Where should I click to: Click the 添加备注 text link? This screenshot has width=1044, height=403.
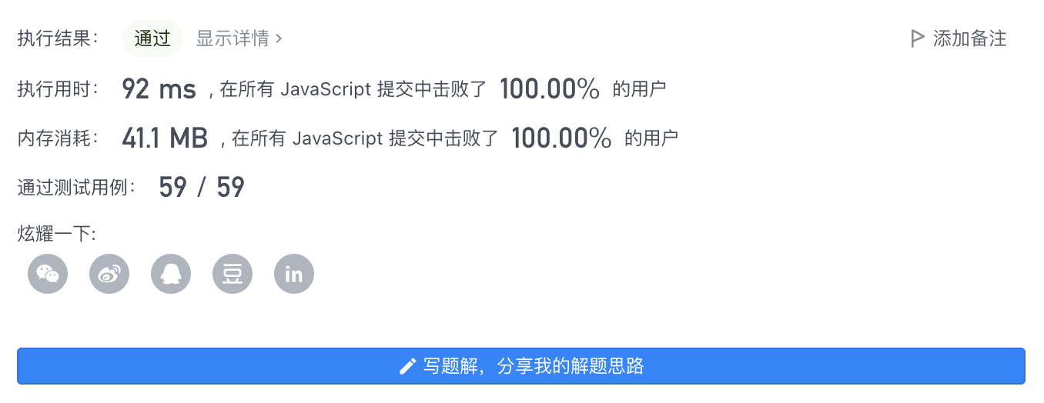(x=970, y=38)
